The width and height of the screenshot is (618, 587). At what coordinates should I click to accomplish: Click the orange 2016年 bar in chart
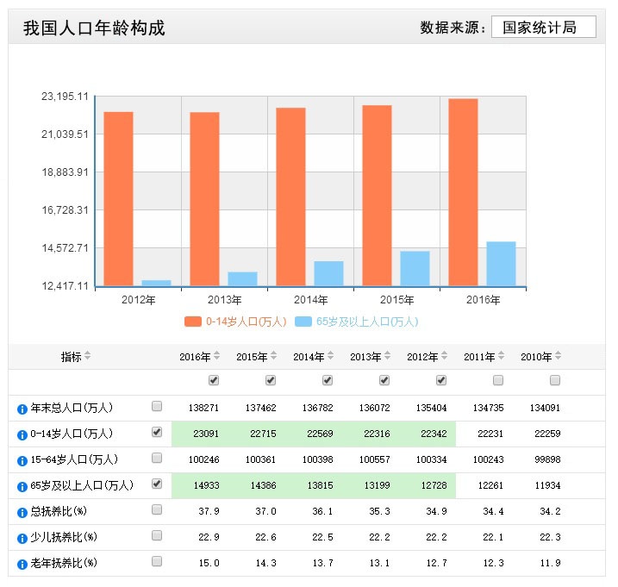[463, 191]
